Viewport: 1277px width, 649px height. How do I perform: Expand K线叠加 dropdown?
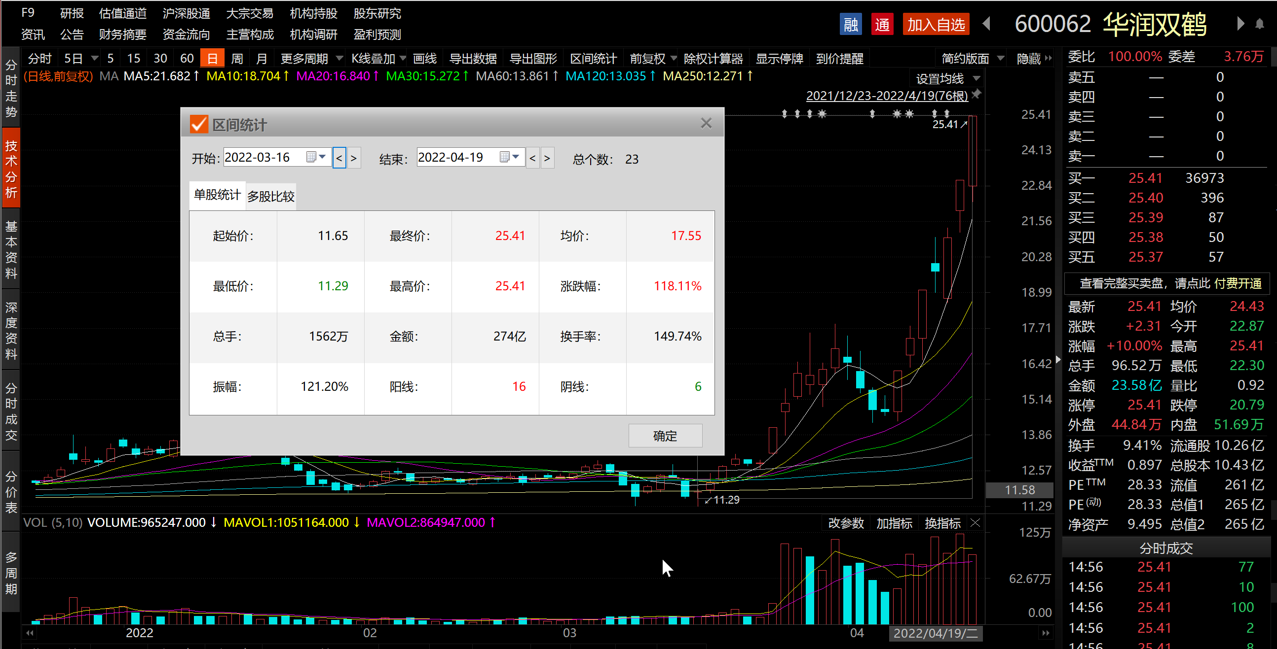(x=403, y=59)
